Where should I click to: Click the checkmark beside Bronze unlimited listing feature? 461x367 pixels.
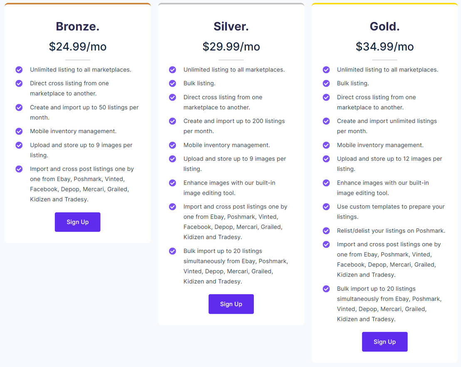pyautogui.click(x=19, y=69)
